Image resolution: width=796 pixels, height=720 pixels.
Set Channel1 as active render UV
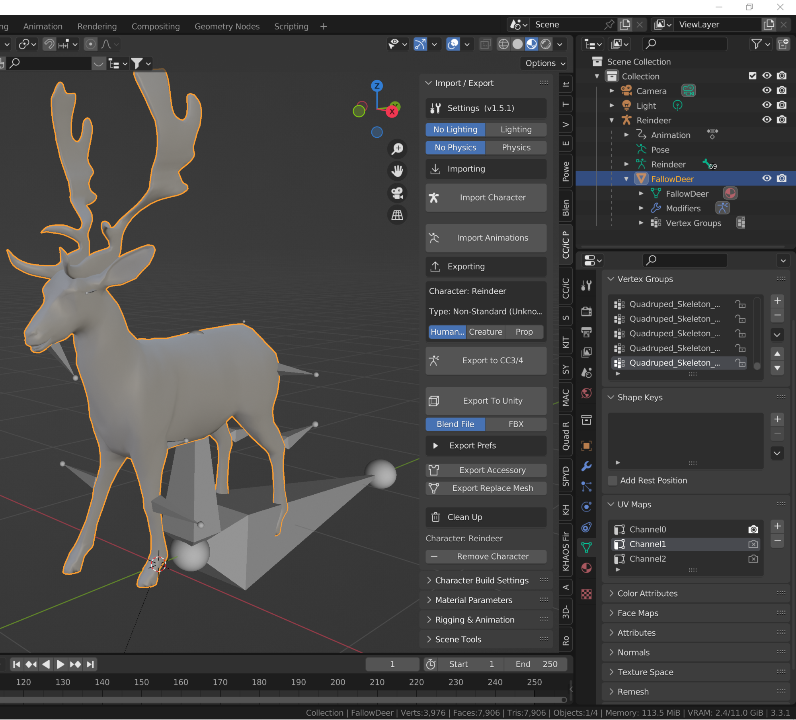[753, 544]
